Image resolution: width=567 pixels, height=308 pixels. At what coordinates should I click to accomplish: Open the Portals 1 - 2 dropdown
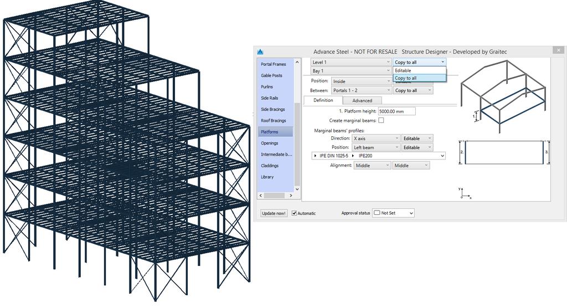point(361,90)
